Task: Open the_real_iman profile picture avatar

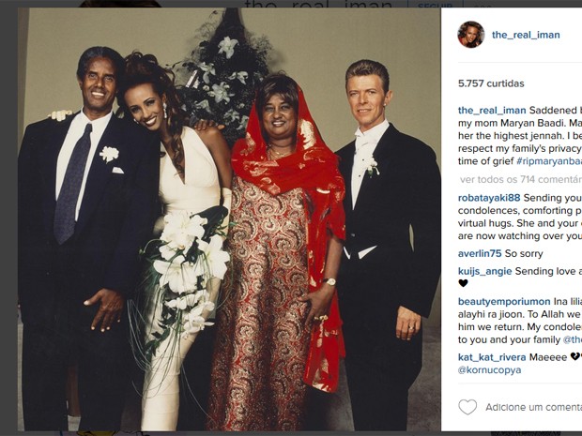Action: click(x=470, y=35)
